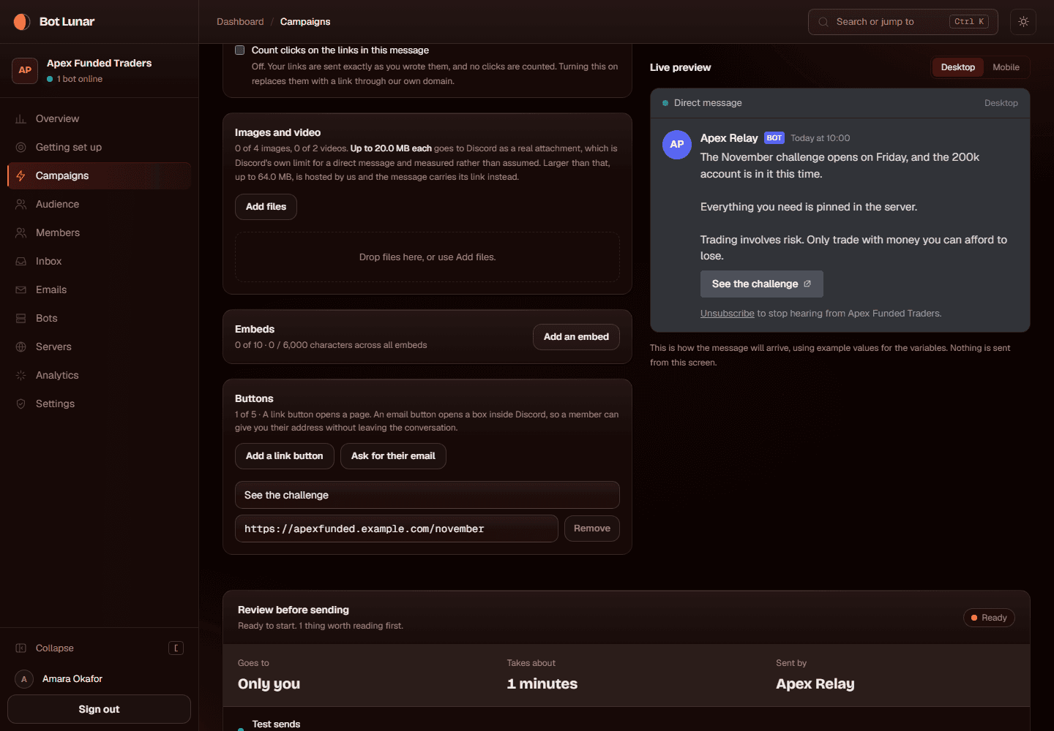Click the Servers globe icon
Viewport: 1054px width, 731px height.
point(21,346)
